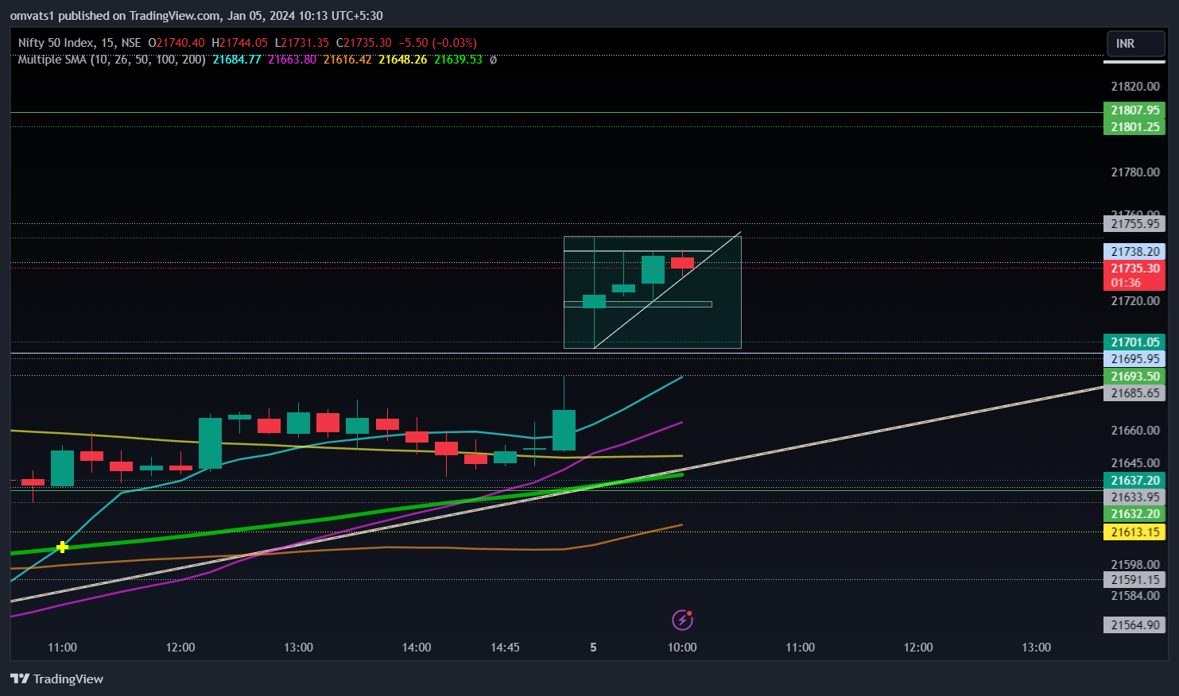Click the bar countdown timer 01:36
Screen dimensions: 1179x696
coord(1126,283)
